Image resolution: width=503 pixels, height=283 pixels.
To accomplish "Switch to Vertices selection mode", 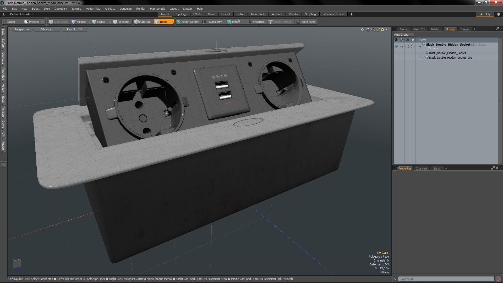I will point(79,22).
